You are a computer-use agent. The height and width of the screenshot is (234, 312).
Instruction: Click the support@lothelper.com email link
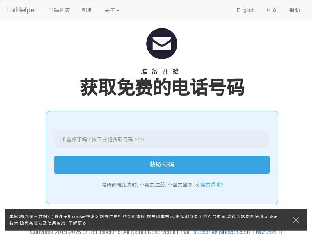click(x=222, y=232)
